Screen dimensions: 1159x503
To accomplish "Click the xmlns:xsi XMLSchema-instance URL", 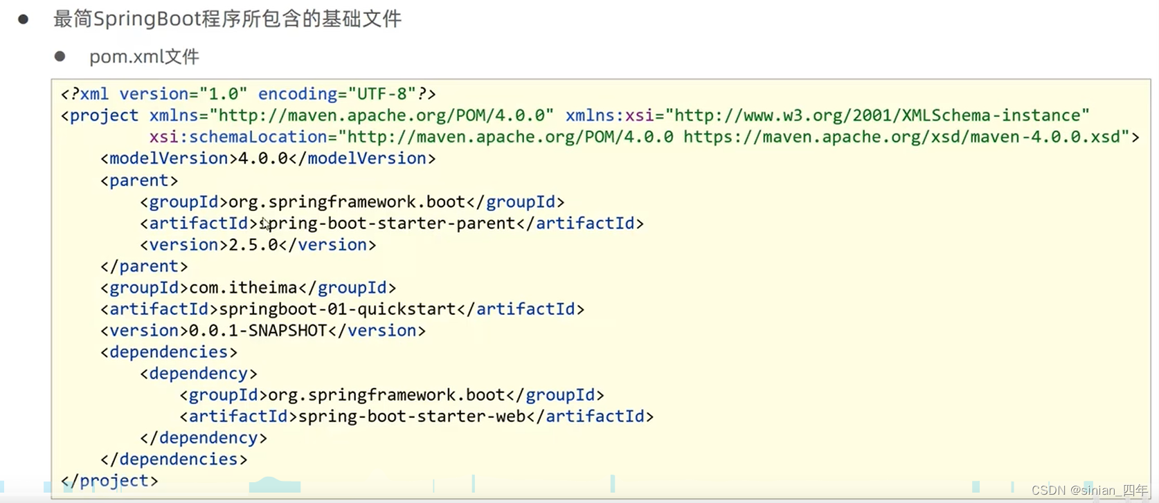I will 877,116.
